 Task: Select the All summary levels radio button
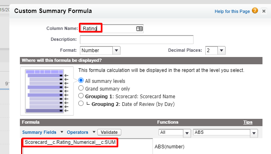(x=81, y=80)
